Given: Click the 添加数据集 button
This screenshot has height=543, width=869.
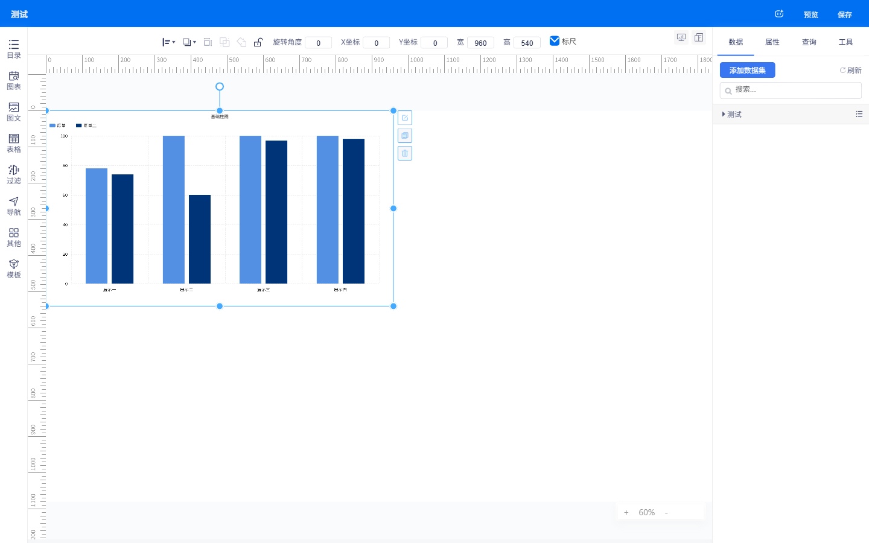Looking at the screenshot, I should 747,70.
